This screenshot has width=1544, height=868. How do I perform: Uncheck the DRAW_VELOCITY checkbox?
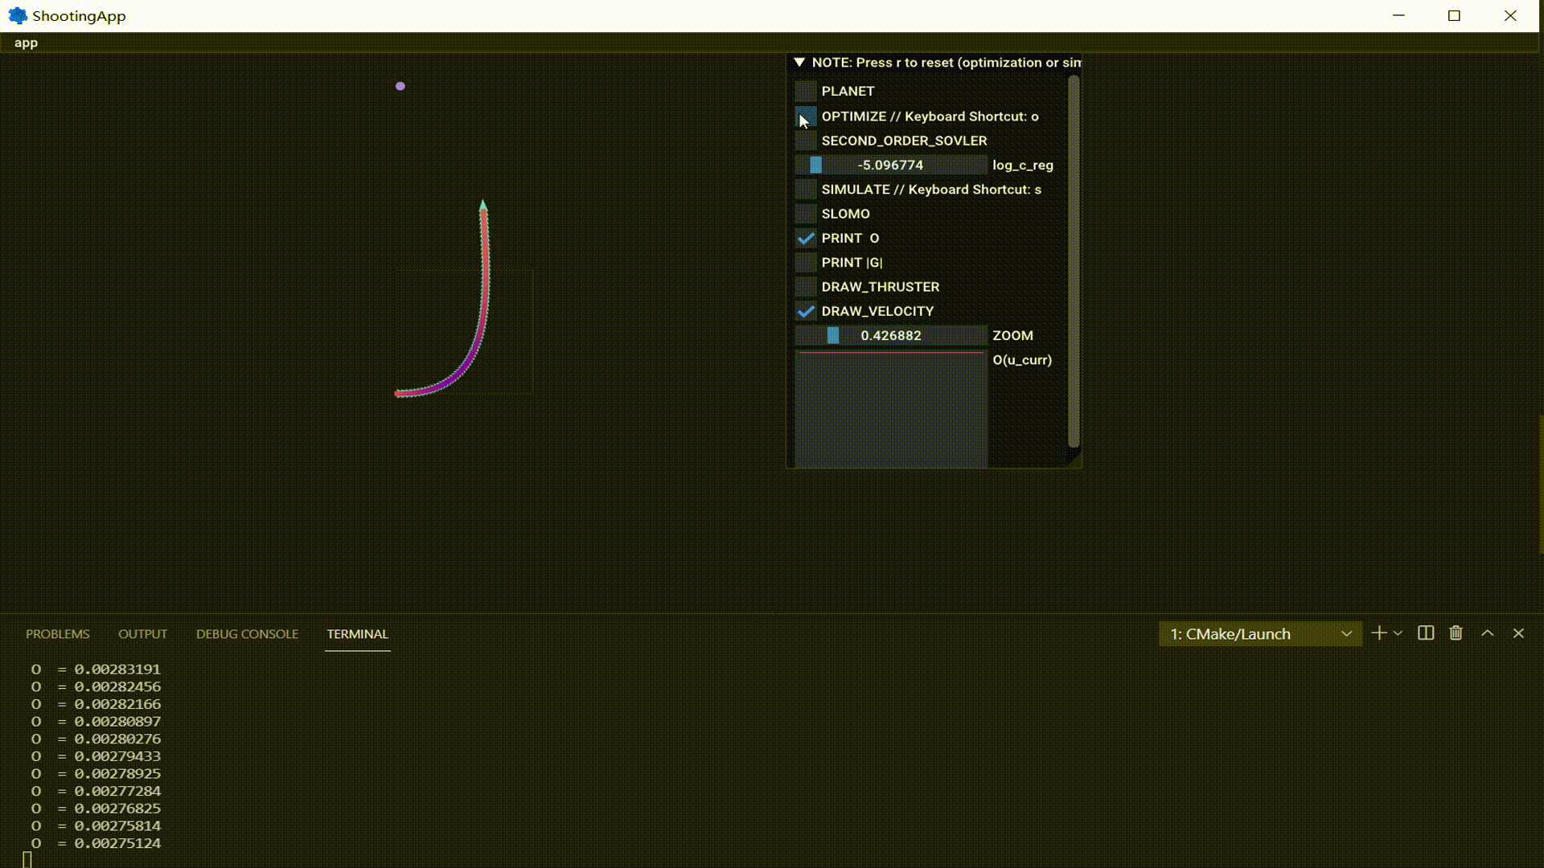click(806, 311)
